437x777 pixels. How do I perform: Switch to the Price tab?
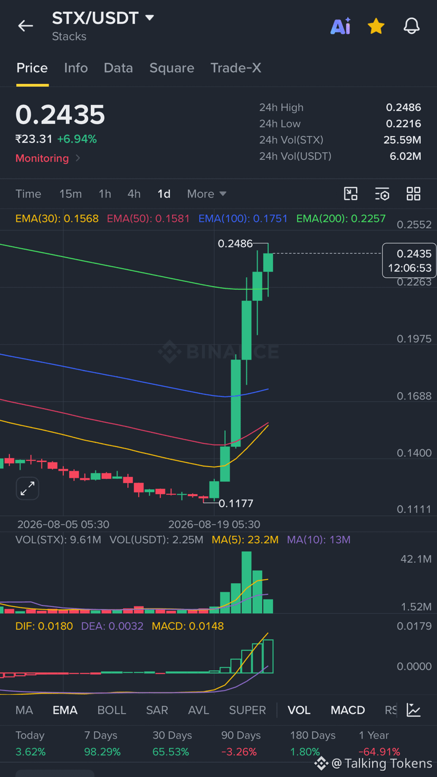pos(32,68)
